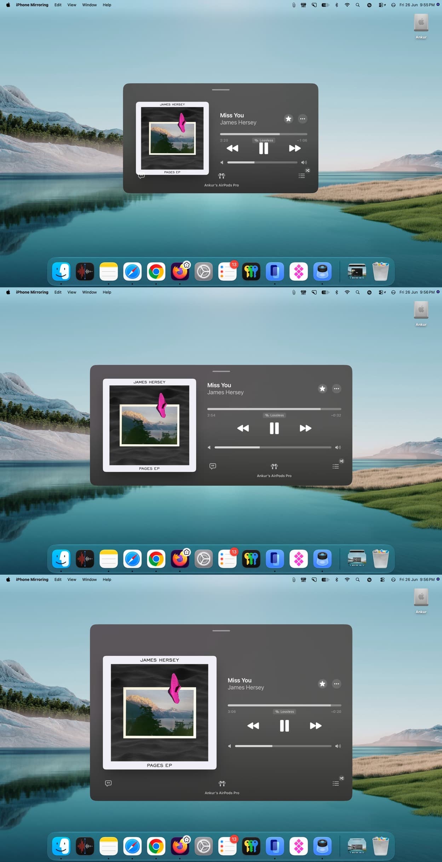Toggle shuffle icon in the 2:20 player
The image size is (442, 862).
tap(308, 171)
